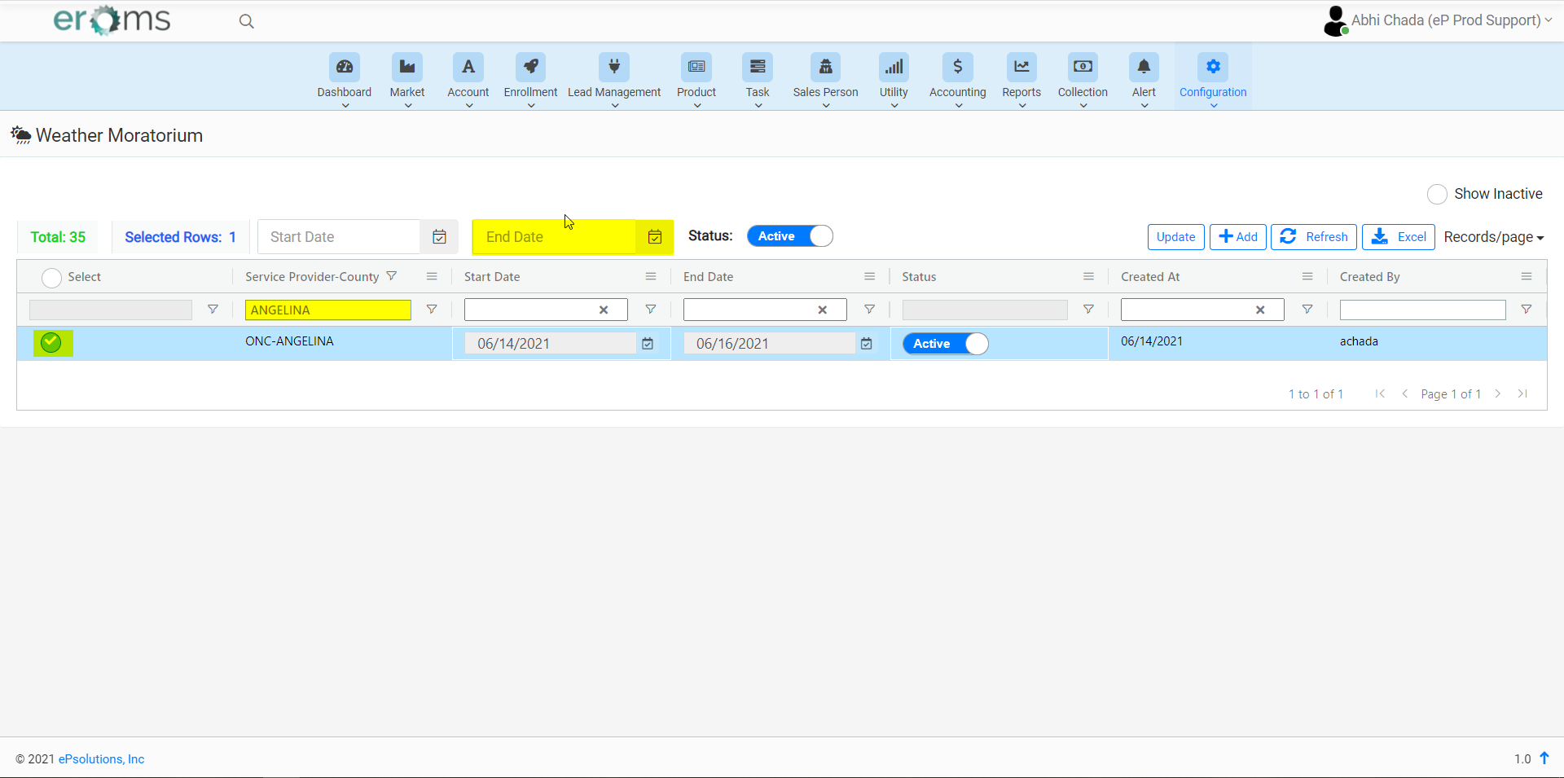Expand the chevron under Reports
The height and width of the screenshot is (778, 1564).
pos(1021,106)
